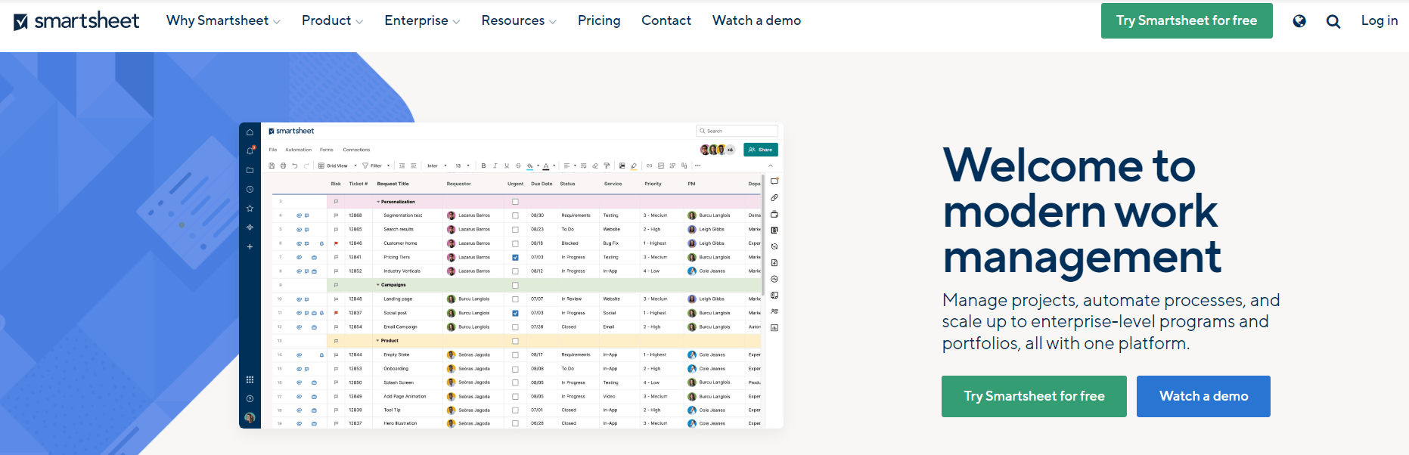The width and height of the screenshot is (1409, 455).
Task: Open the Pricing page from navigation
Action: pyautogui.click(x=598, y=21)
